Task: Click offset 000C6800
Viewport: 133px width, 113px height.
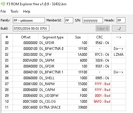Action: [30, 107]
